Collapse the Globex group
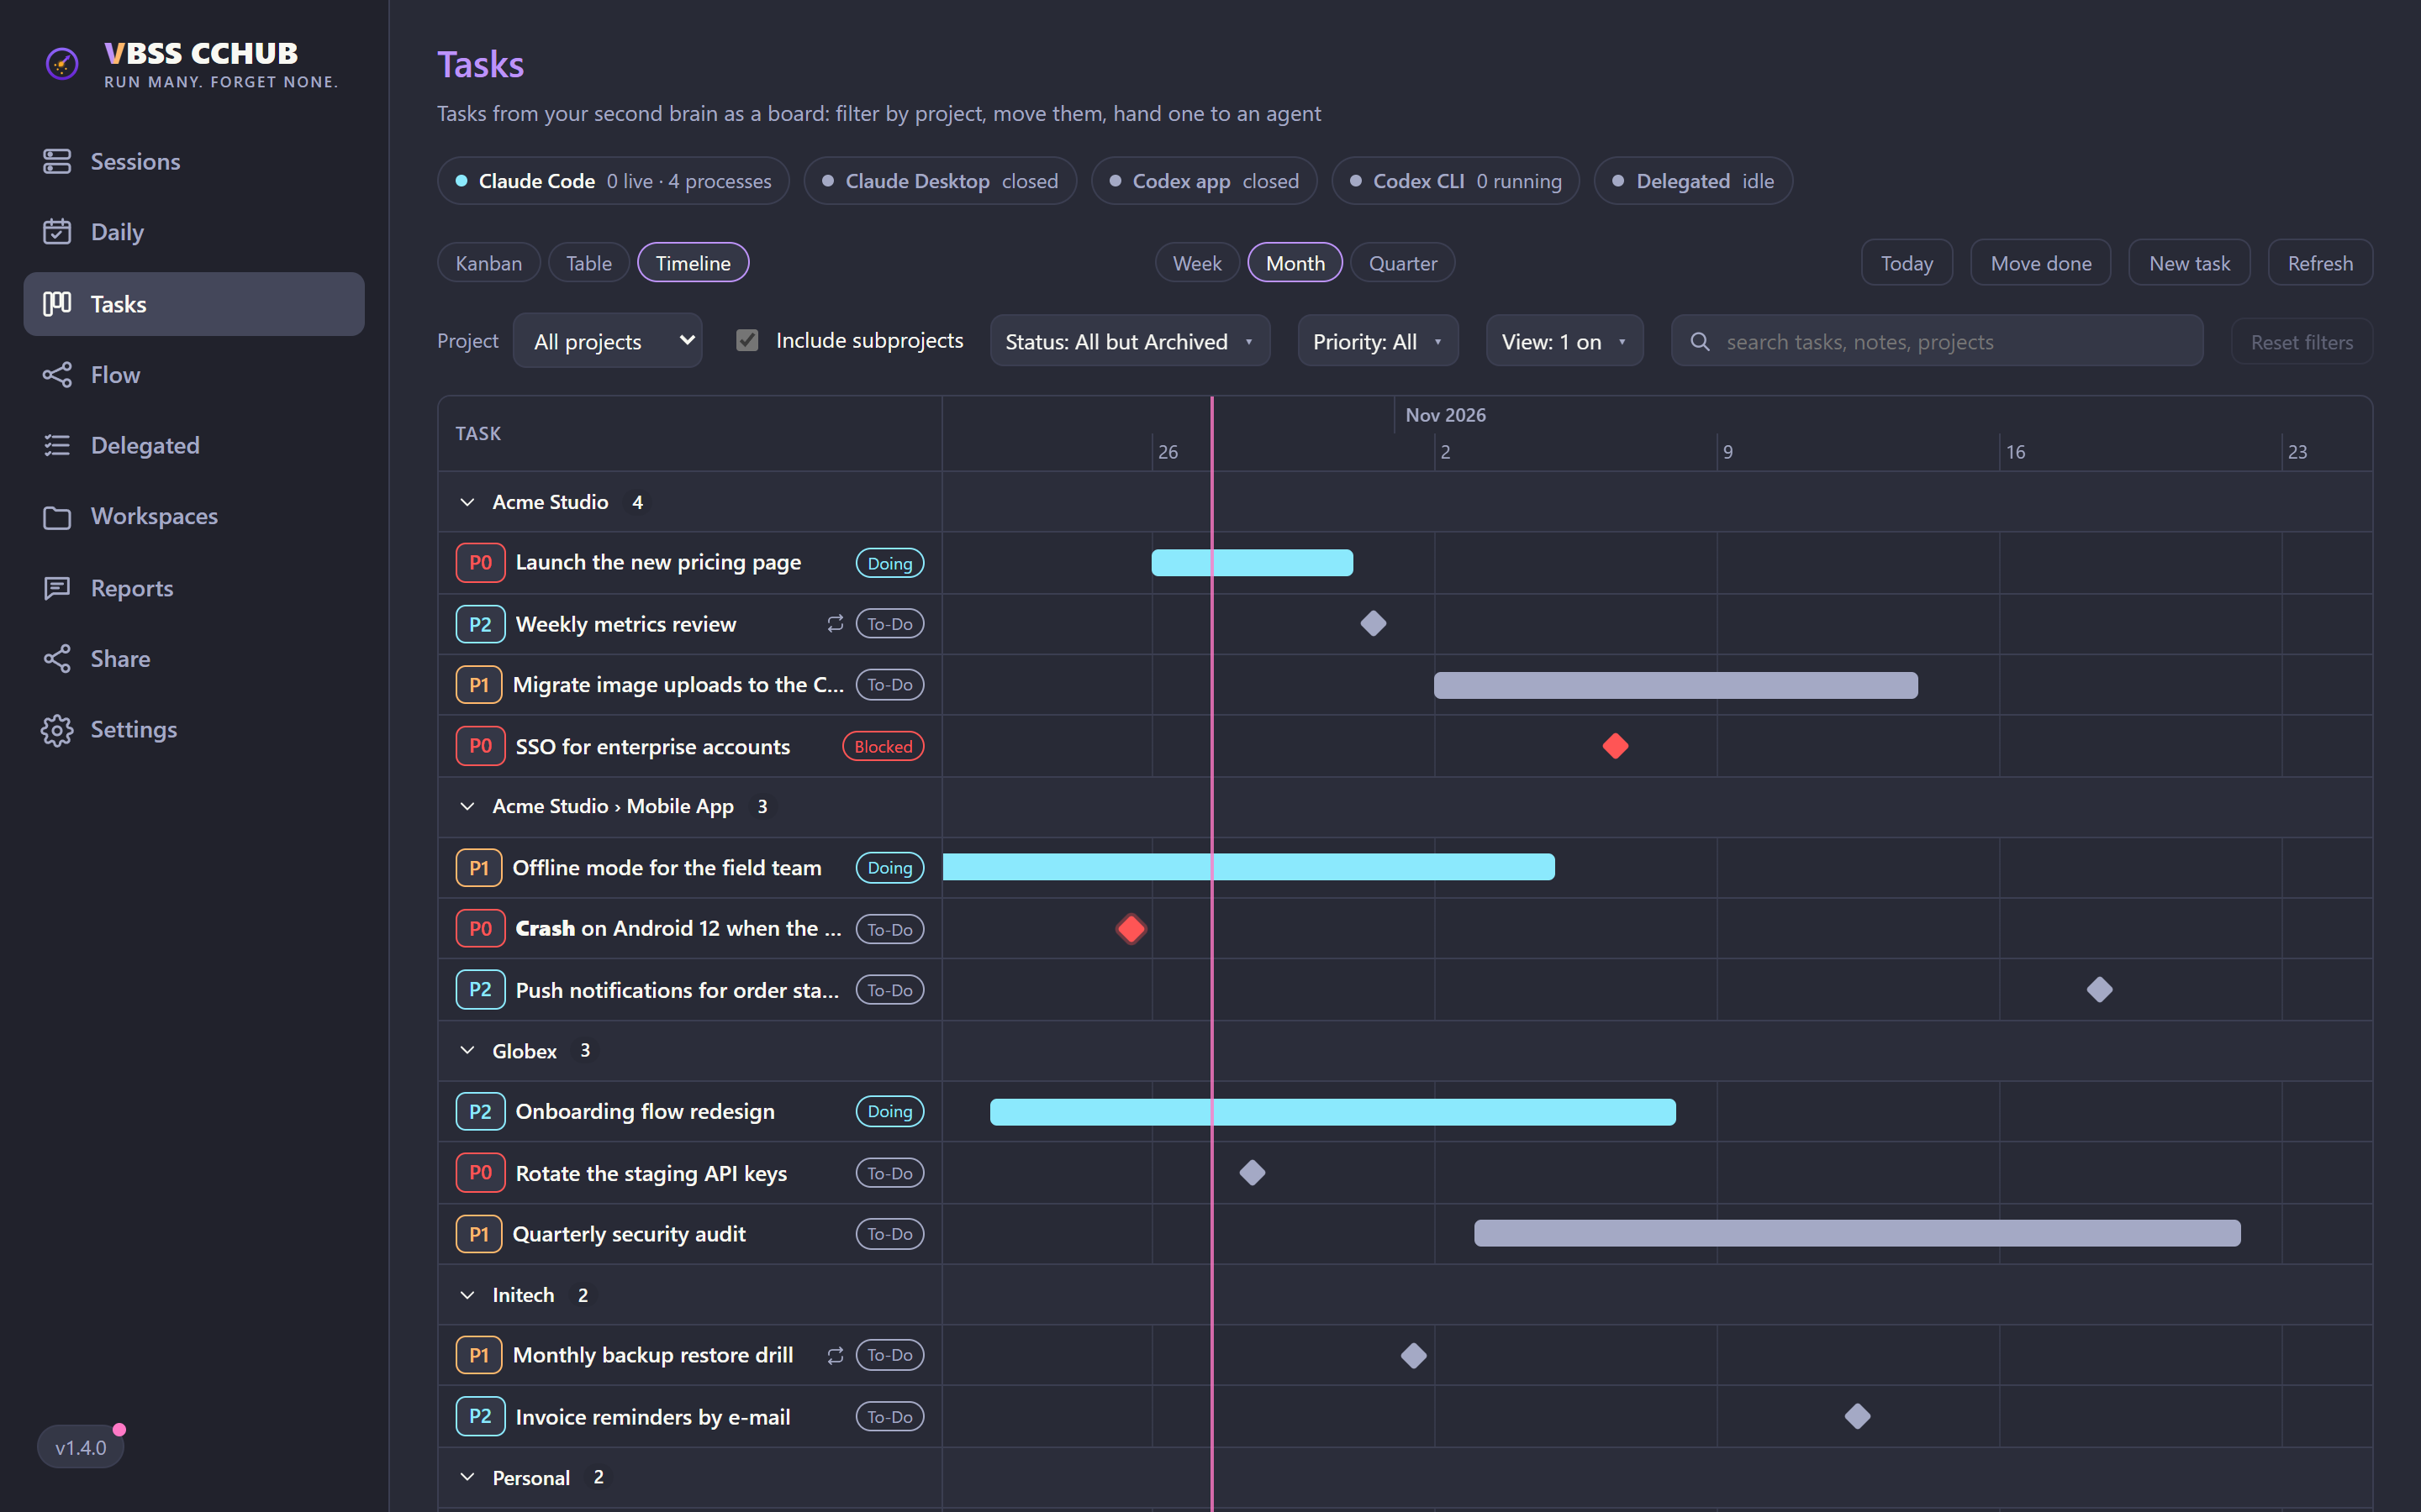Image resolution: width=2421 pixels, height=1512 pixels. [467, 1050]
